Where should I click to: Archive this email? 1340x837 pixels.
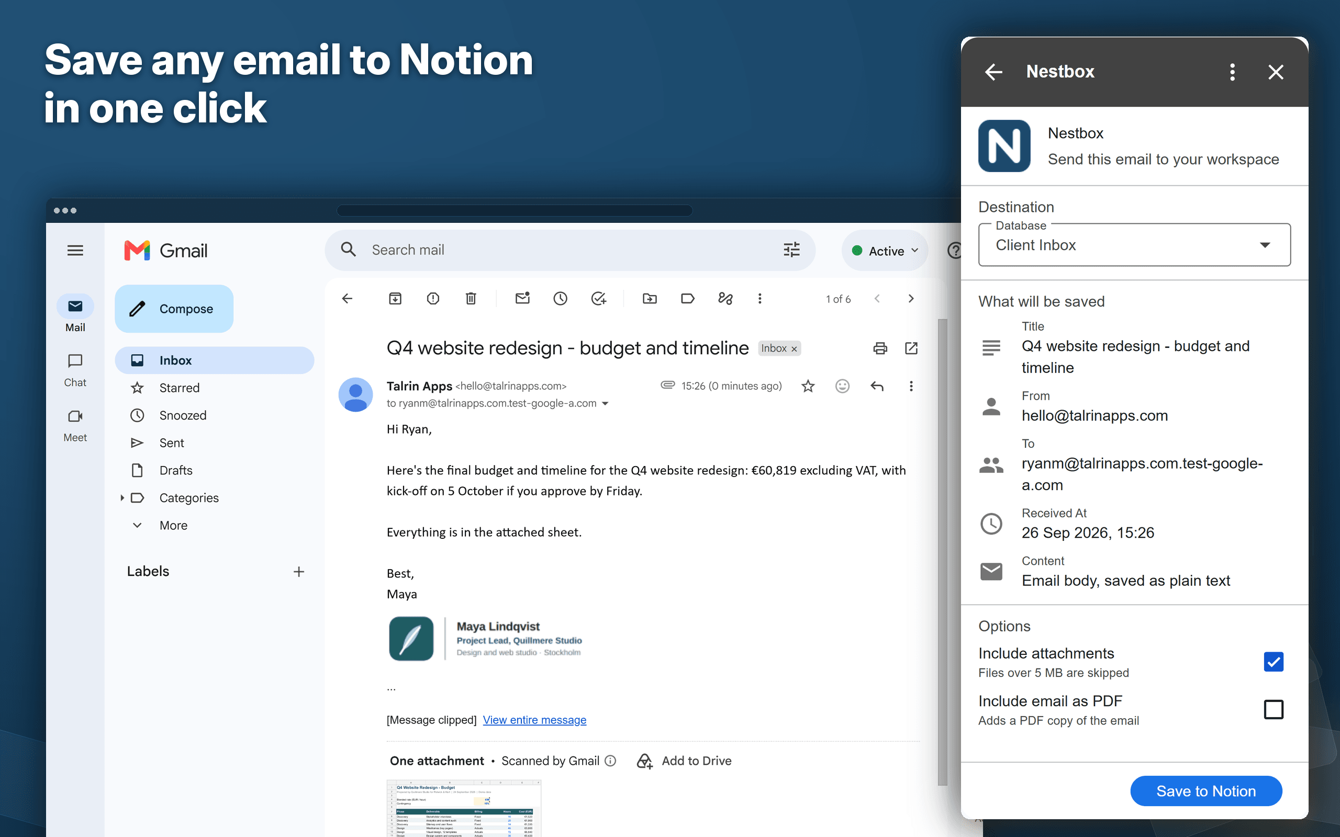[395, 299]
